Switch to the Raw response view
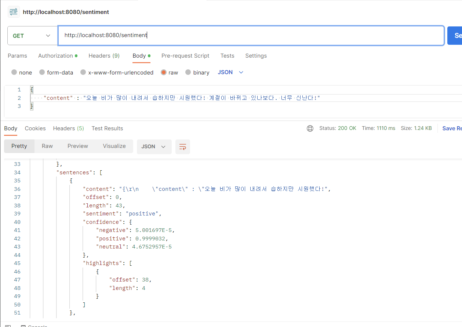The image size is (462, 327). pyautogui.click(x=47, y=146)
